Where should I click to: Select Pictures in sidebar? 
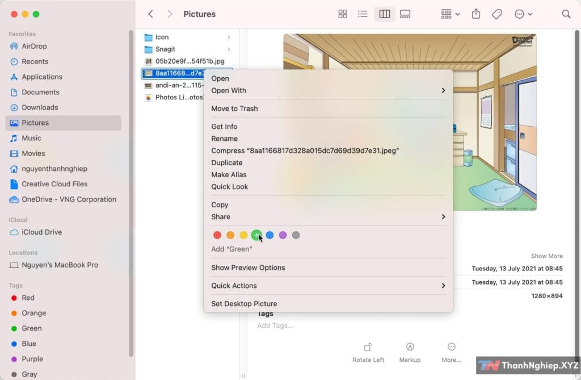click(64, 123)
